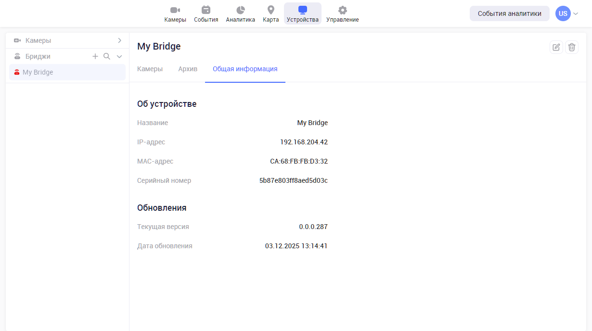Viewport: 592px width, 331px height.
Task: Switch to the Камеры tab
Action: coord(150,69)
